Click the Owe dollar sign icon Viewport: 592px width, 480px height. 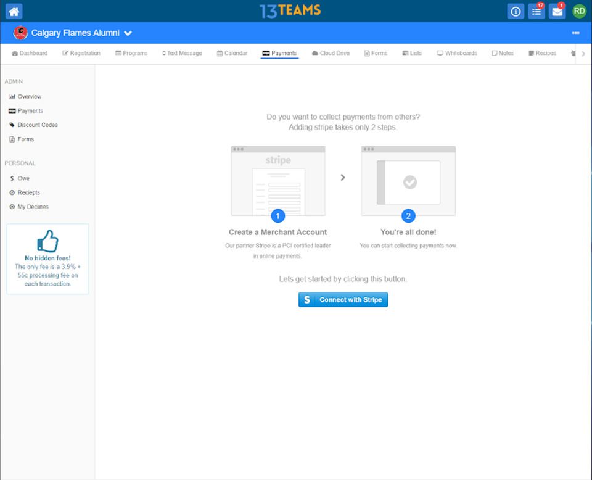(12, 178)
